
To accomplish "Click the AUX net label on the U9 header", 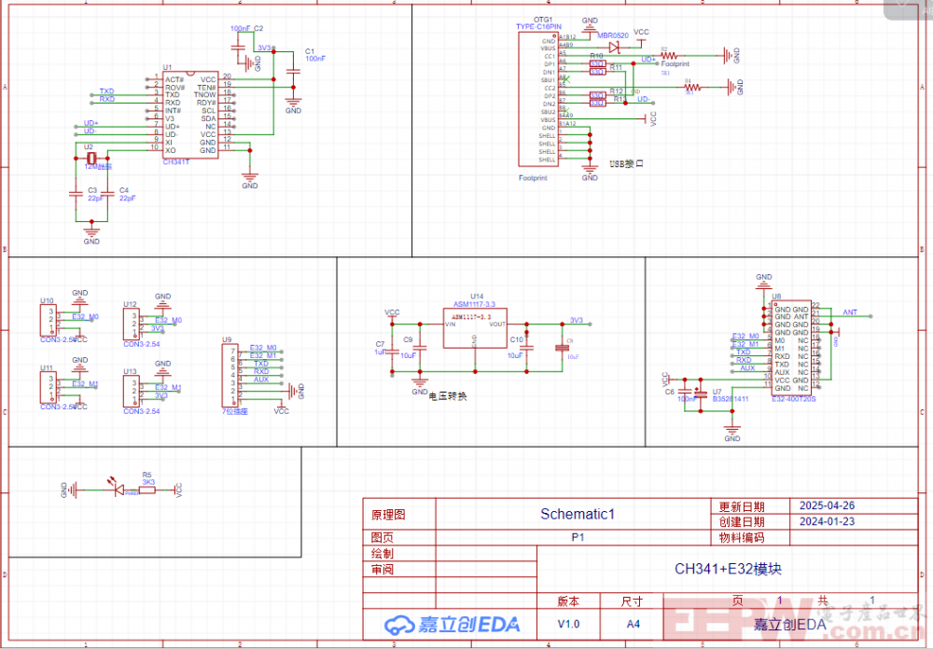I will tap(261, 379).
